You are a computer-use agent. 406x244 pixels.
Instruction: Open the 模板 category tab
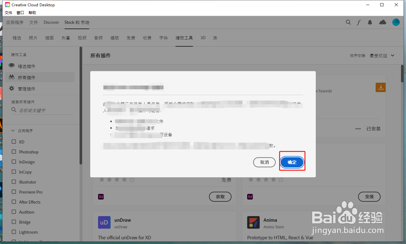115,38
